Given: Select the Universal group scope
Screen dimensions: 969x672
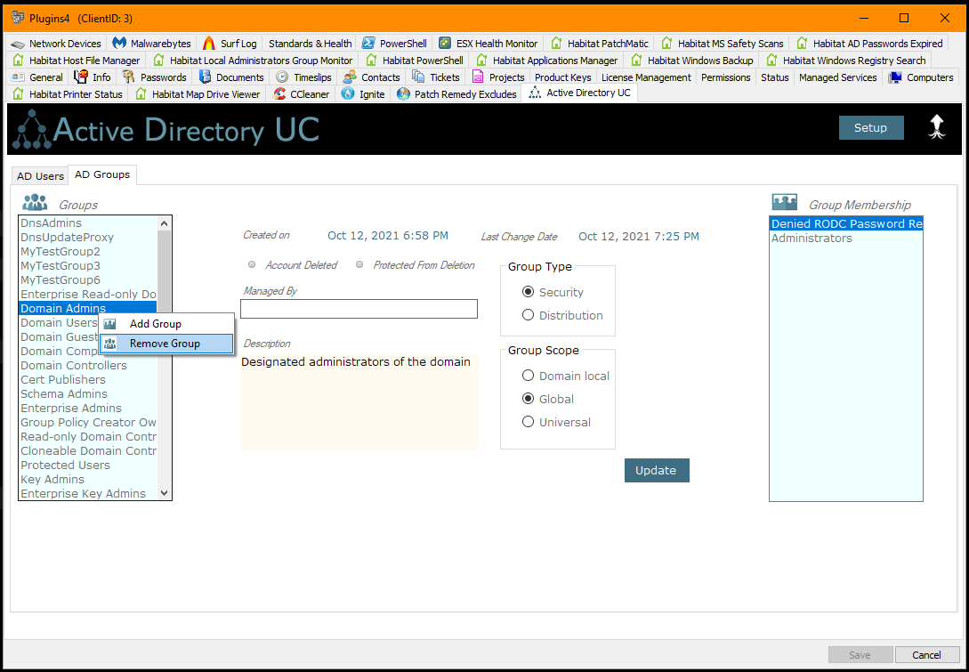Looking at the screenshot, I should [529, 422].
